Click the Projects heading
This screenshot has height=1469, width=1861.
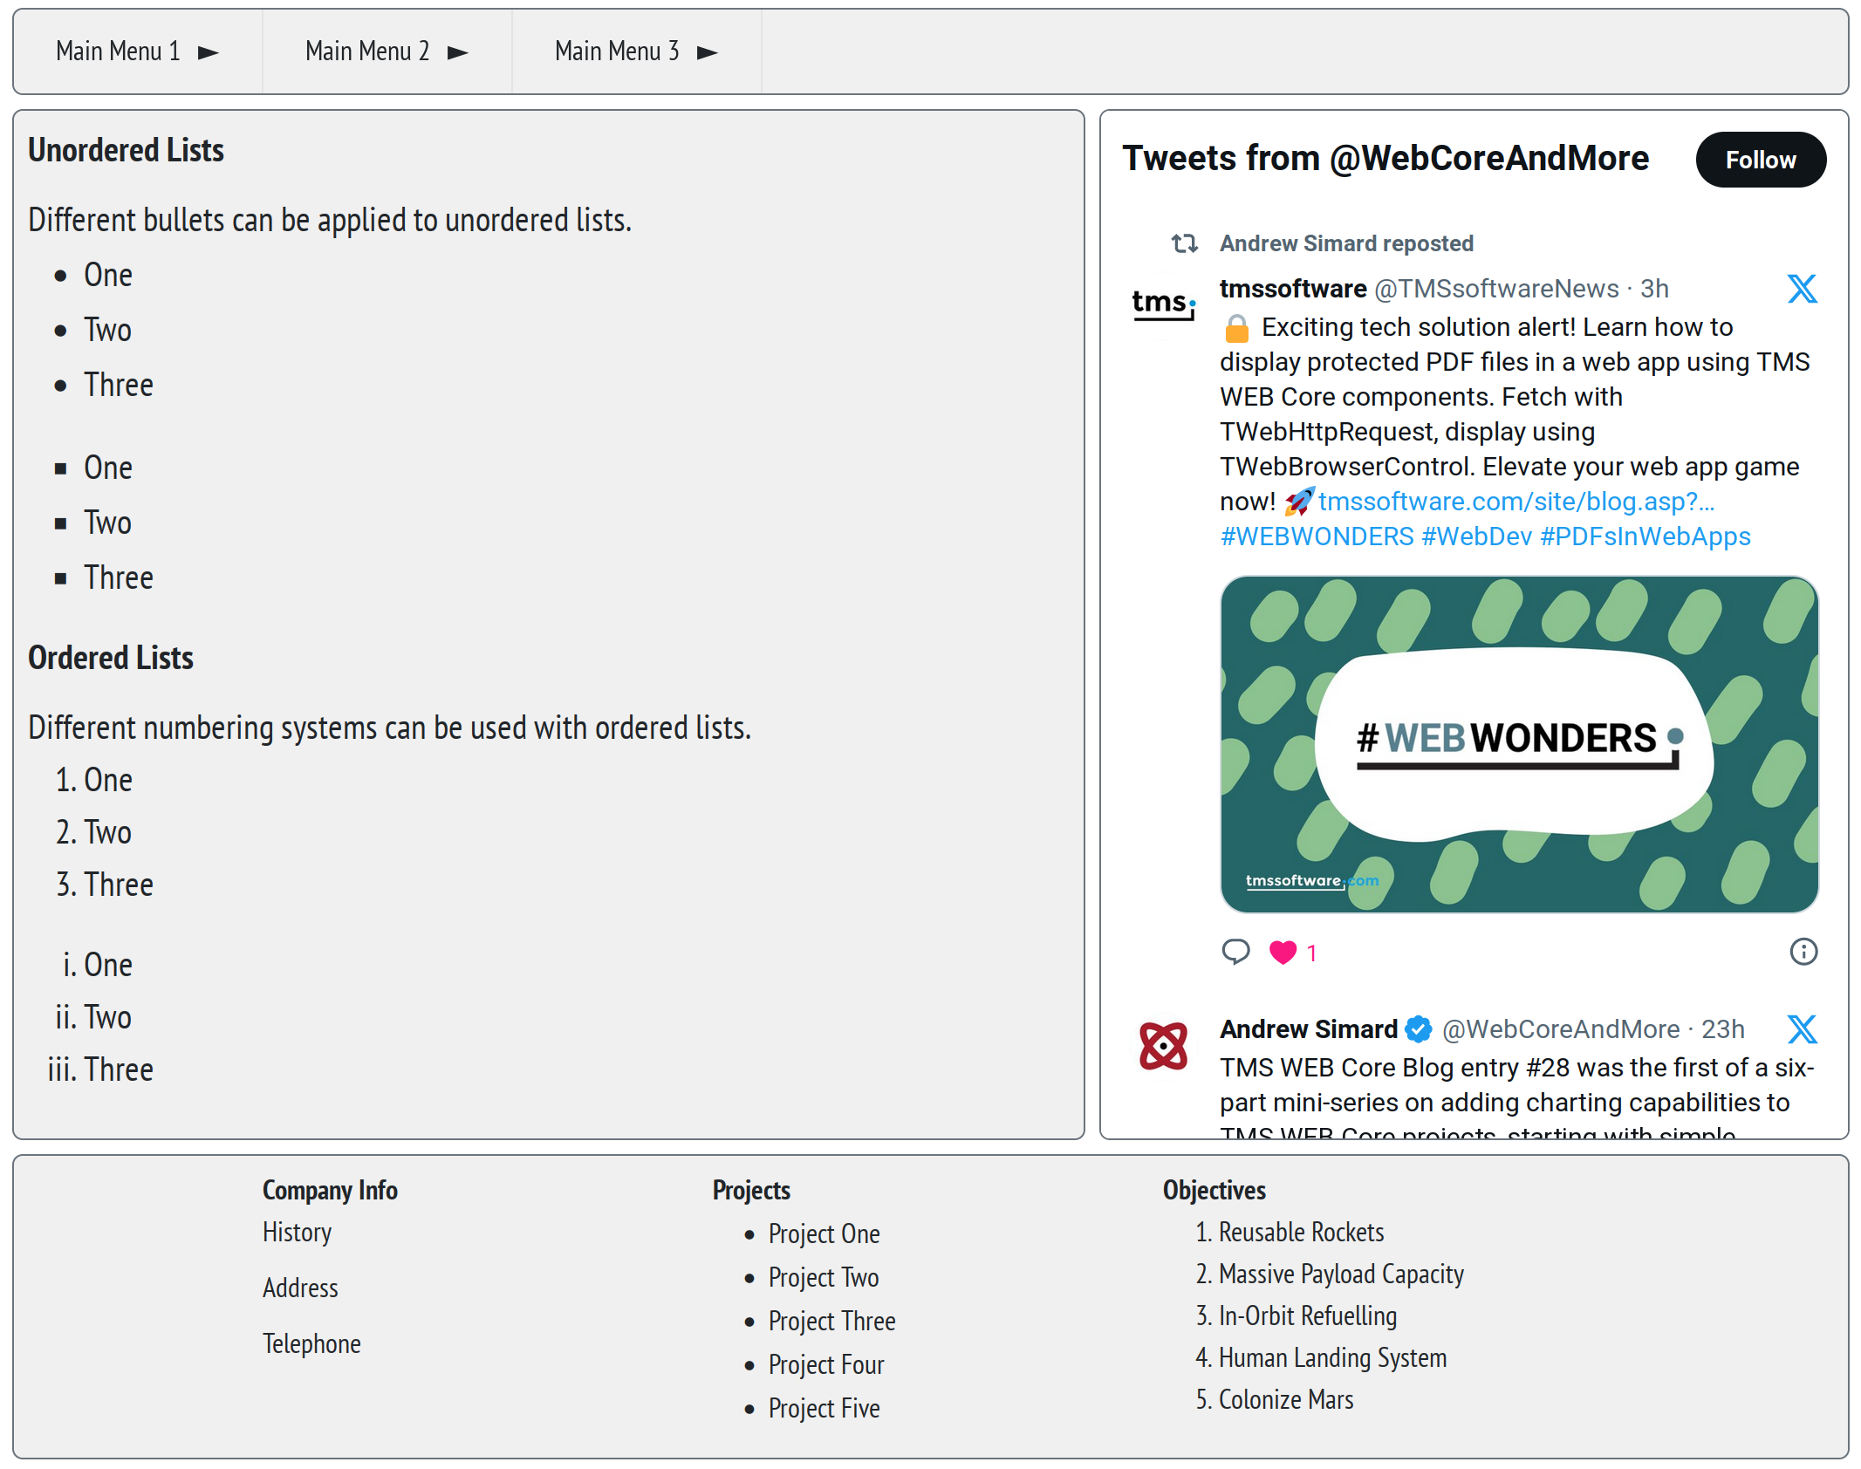pos(751,1191)
